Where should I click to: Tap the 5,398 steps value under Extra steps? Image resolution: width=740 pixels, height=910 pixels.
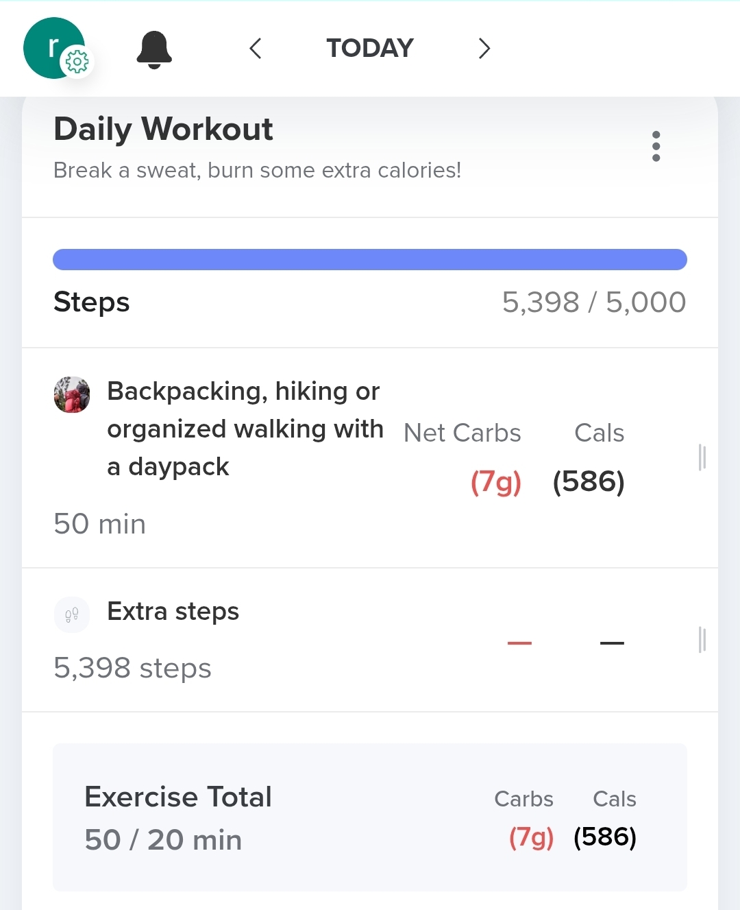pyautogui.click(x=133, y=669)
